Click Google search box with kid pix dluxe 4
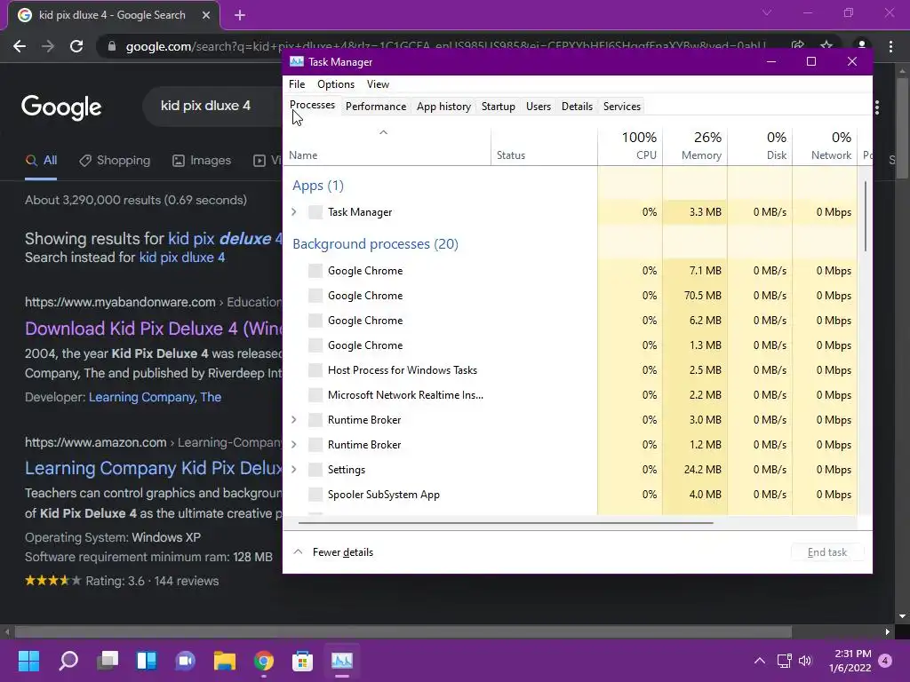Image resolution: width=910 pixels, height=682 pixels. pos(213,107)
